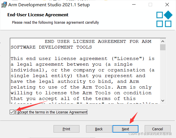Click the scroll up arrow in license box

coord(163,41)
